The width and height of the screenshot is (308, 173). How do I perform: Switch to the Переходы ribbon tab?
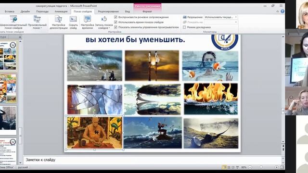pyautogui.click(x=42, y=12)
